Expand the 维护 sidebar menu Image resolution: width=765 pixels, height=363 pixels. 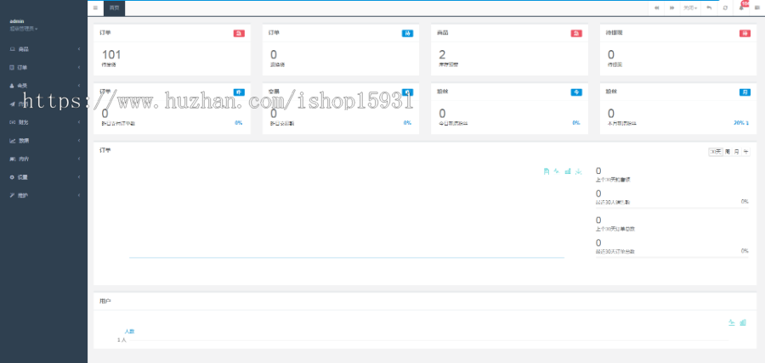[x=44, y=195]
